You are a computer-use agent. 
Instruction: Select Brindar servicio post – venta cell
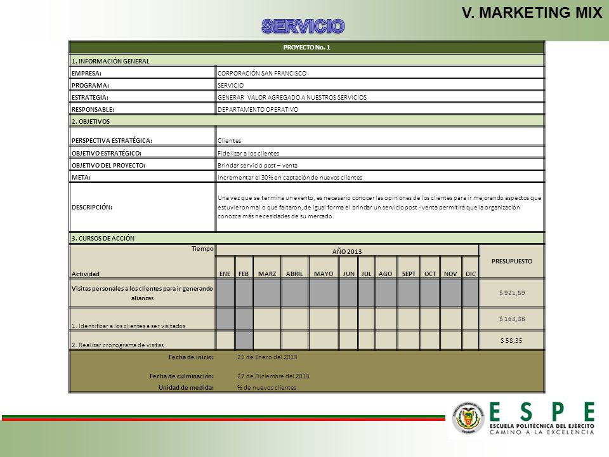pyautogui.click(x=380, y=164)
